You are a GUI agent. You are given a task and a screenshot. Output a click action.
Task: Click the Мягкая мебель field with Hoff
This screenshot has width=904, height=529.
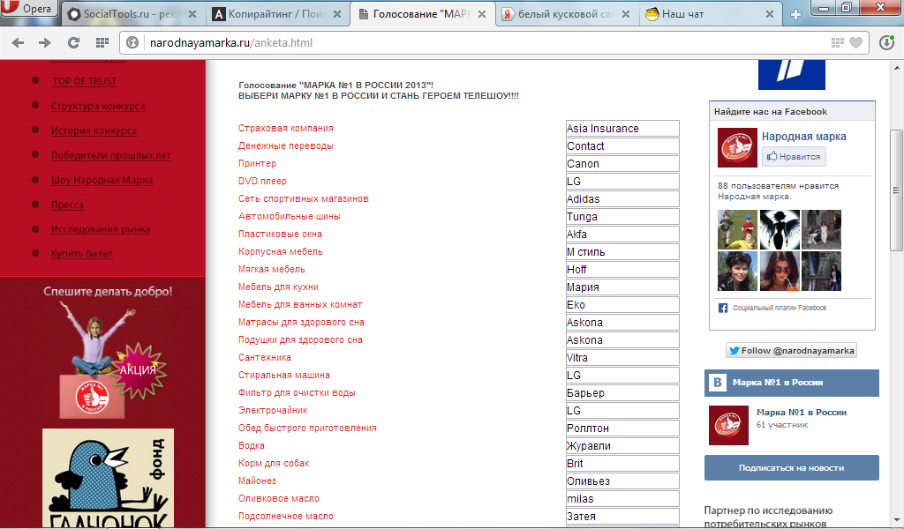[x=622, y=270]
